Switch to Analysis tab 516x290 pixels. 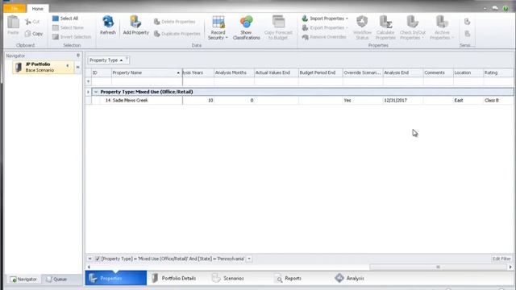(349, 278)
